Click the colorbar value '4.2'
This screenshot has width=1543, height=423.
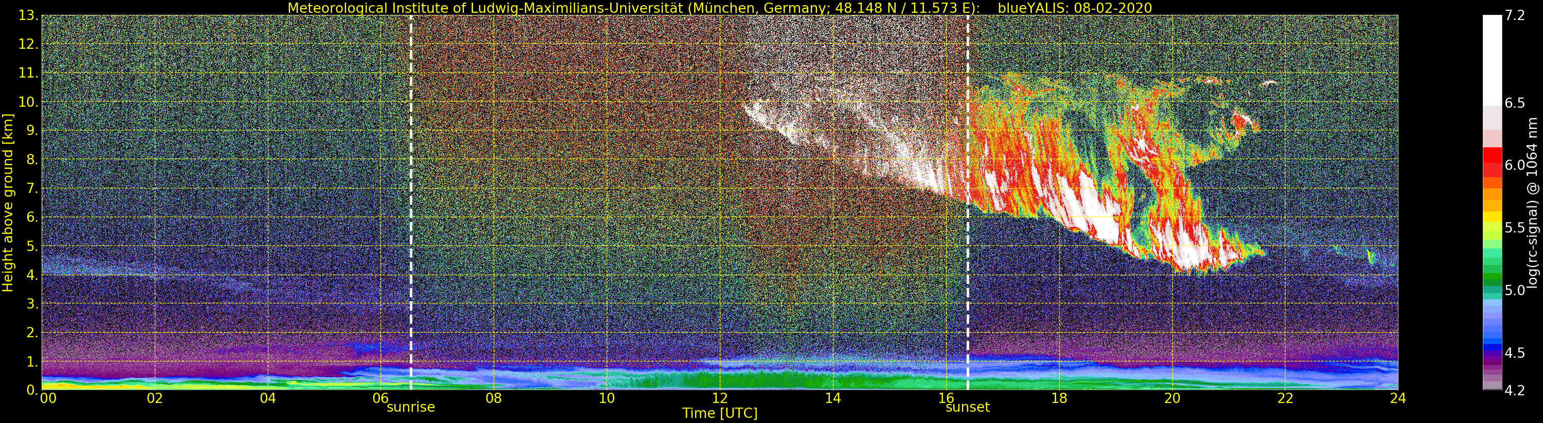(x=1514, y=391)
